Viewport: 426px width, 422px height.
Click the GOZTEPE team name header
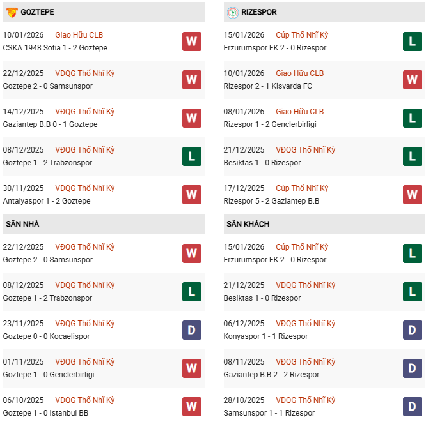point(37,12)
